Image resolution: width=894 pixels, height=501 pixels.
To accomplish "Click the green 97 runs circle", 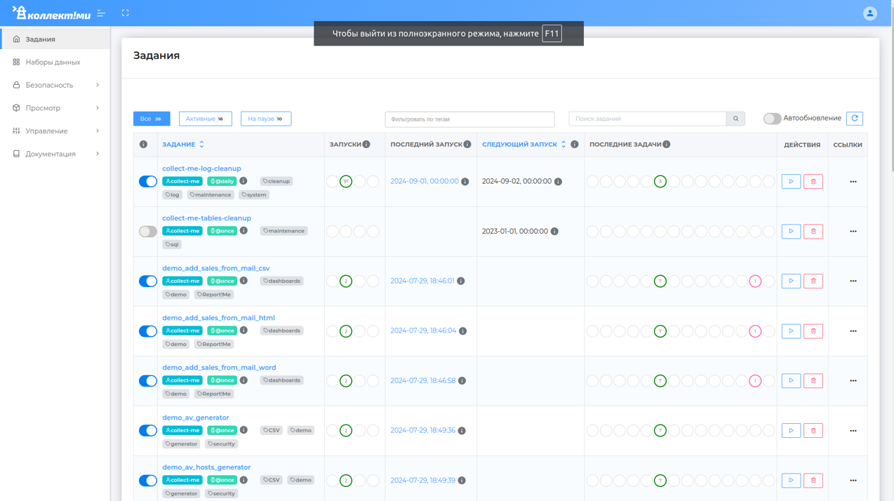I will pos(346,182).
